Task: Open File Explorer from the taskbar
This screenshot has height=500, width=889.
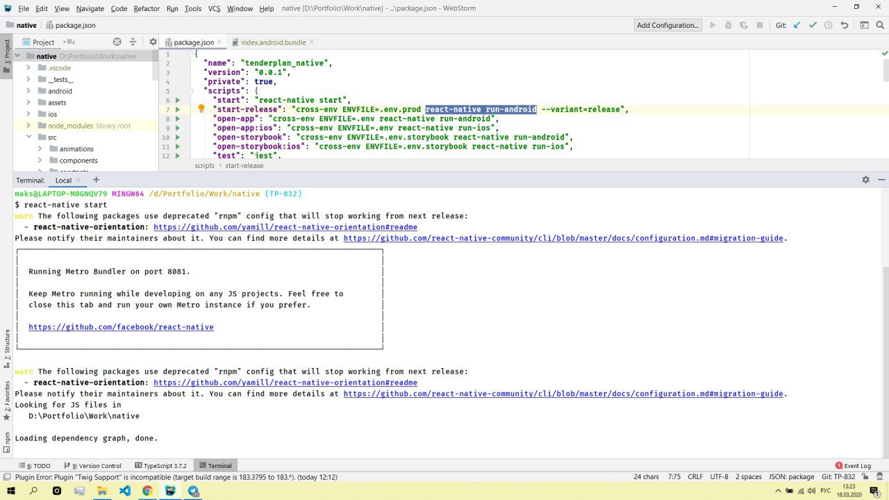Action: (x=101, y=491)
